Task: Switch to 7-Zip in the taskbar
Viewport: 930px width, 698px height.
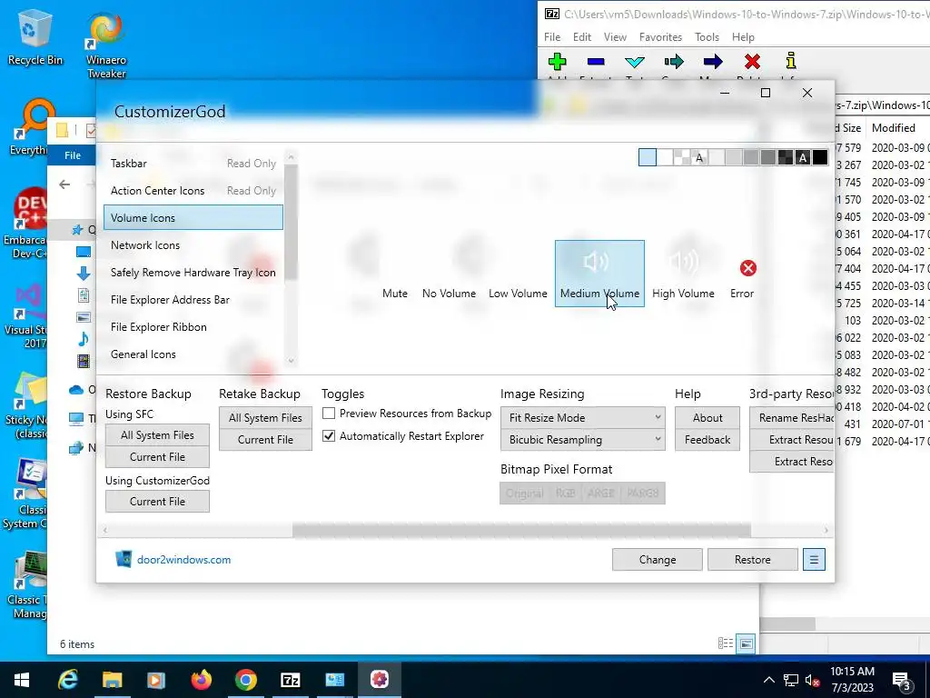Action: (290, 680)
